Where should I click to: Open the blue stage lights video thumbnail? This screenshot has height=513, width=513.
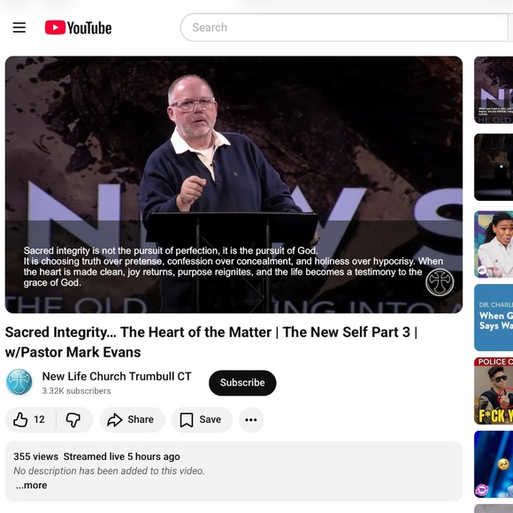click(x=494, y=464)
